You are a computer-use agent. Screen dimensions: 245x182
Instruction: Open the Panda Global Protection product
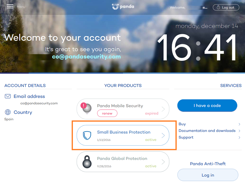(x=123, y=162)
